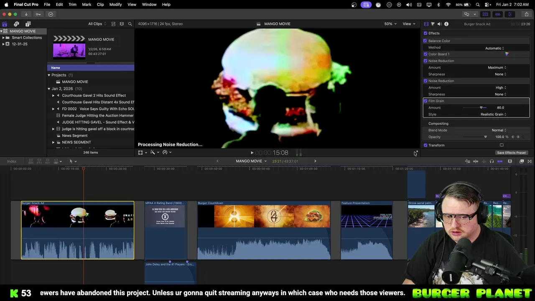Screen dimensions: 535x301
Task: Open the File menu
Action: pos(47,5)
